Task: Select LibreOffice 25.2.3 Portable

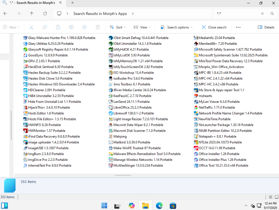Action: 130,108
